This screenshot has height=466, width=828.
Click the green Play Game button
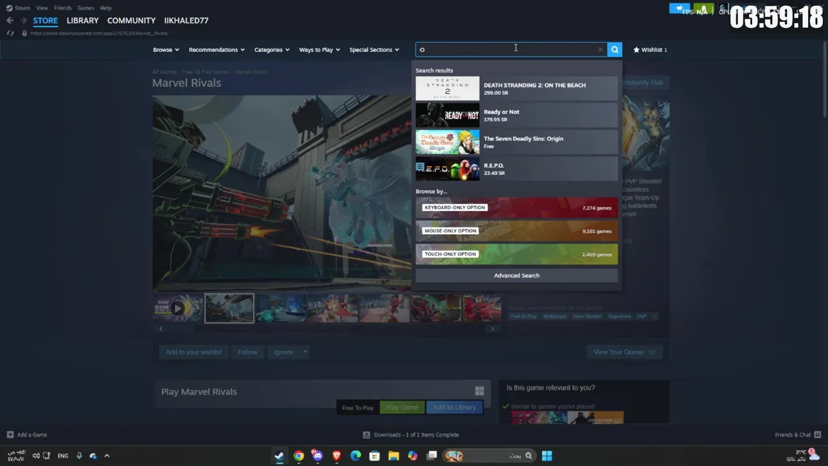[x=402, y=407]
